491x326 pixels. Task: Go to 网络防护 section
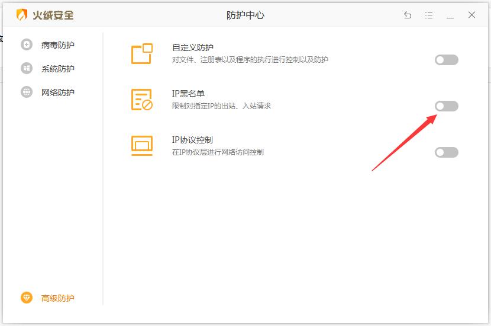57,92
